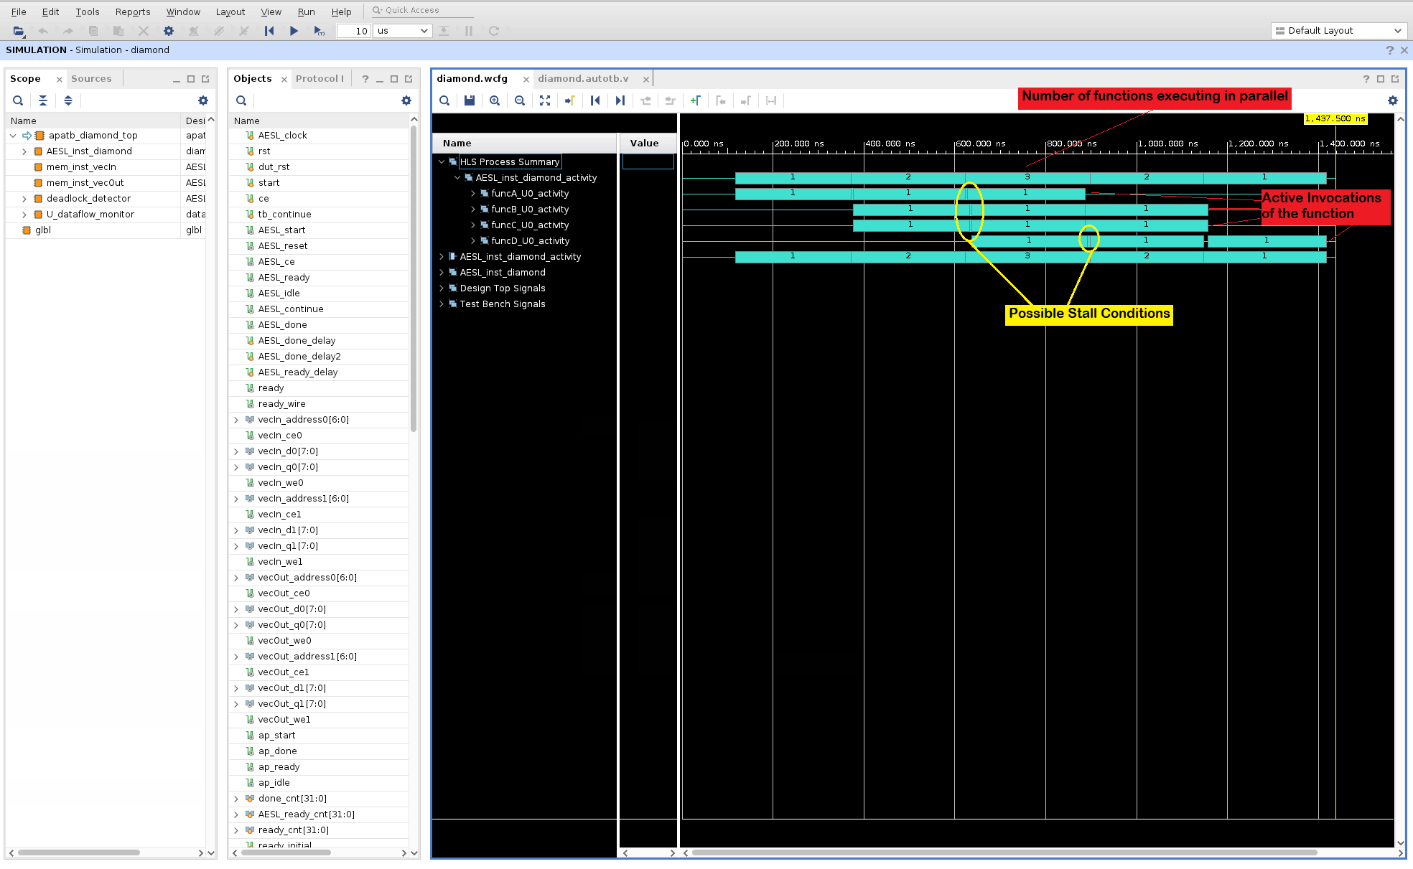Expand the deadlock_detector scope
This screenshot has height=869, width=1413.
coord(24,199)
